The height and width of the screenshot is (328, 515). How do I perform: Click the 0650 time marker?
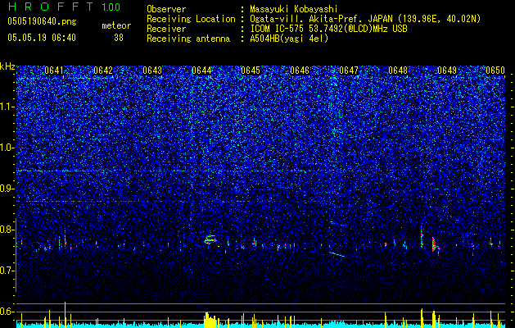[495, 71]
